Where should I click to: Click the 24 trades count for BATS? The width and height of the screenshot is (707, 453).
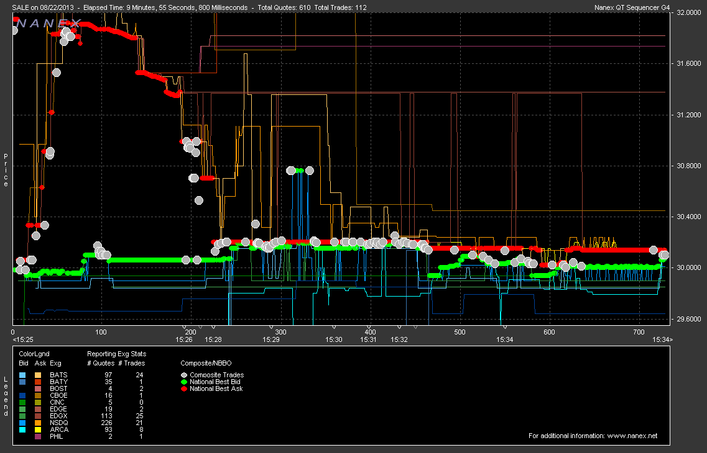[139, 375]
